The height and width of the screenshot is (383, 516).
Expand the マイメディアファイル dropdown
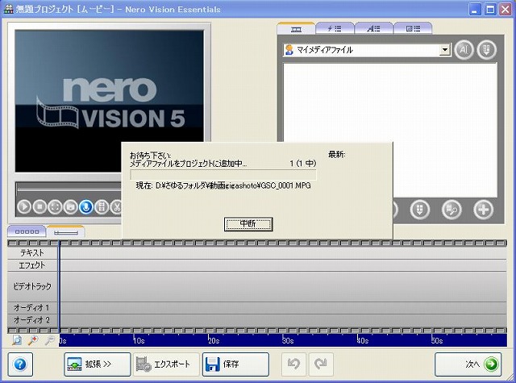click(x=445, y=50)
